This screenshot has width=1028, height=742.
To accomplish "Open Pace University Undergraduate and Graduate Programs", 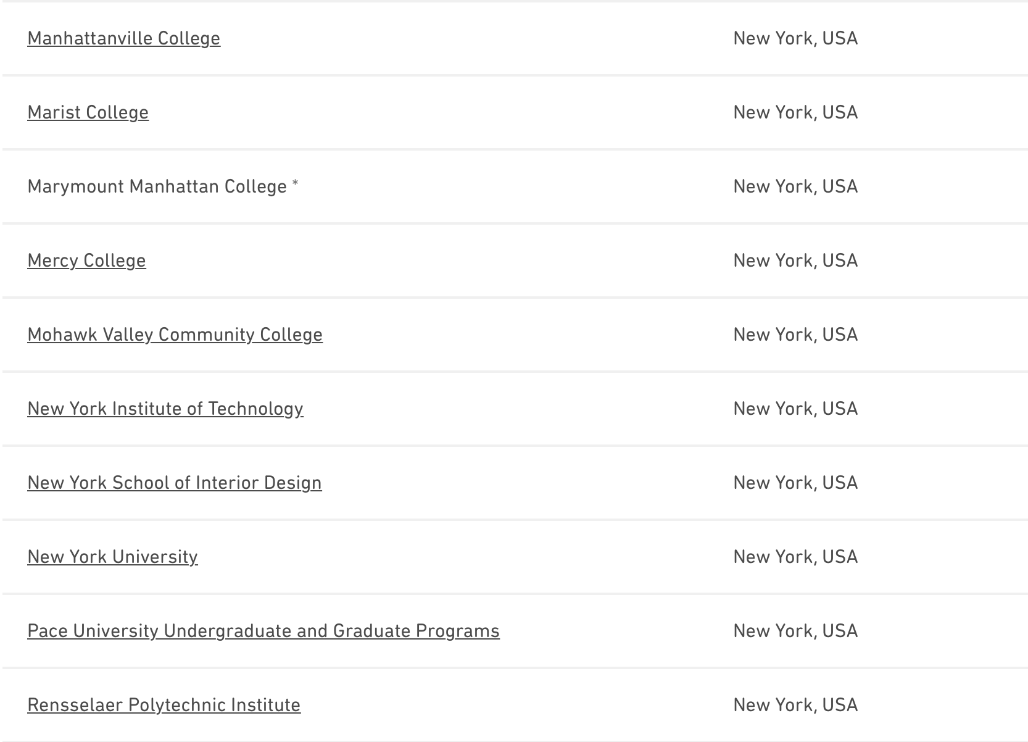I will click(x=263, y=631).
